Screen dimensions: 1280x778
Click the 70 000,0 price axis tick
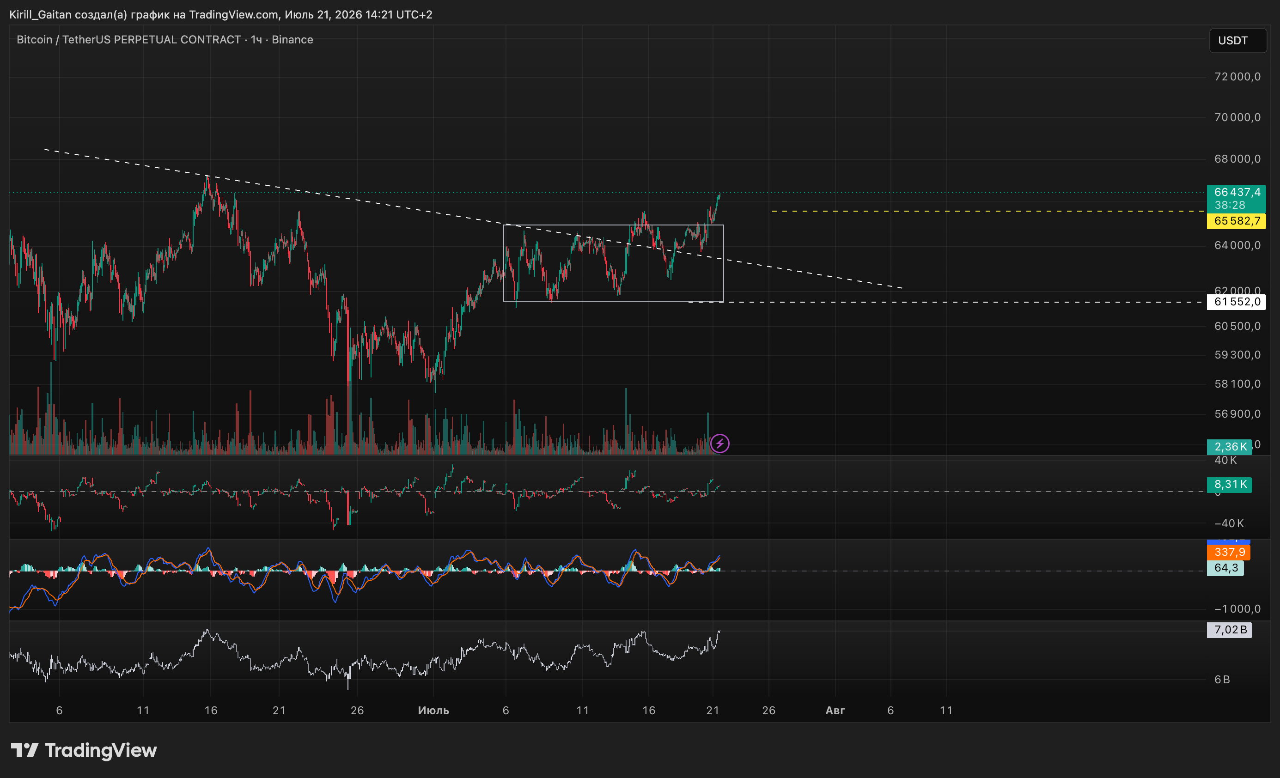point(1237,117)
